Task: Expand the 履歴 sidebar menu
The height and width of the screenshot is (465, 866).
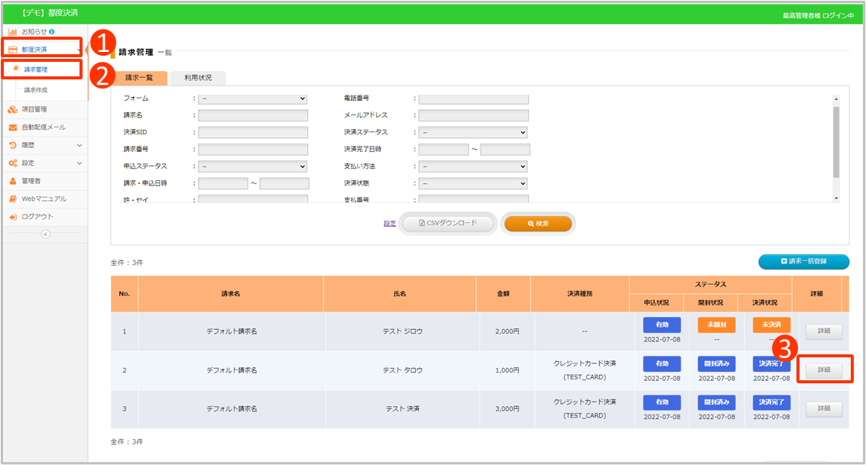Action: tap(79, 145)
